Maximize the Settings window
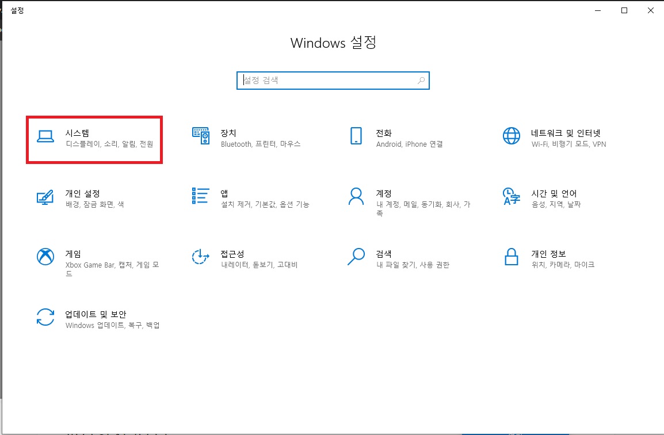The image size is (664, 435). [624, 10]
